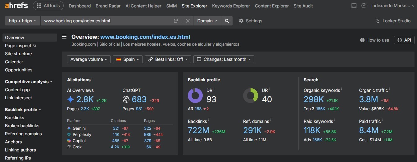Open Settings with the gear icon
Screen dimensions: 417x162
[x=251, y=21]
